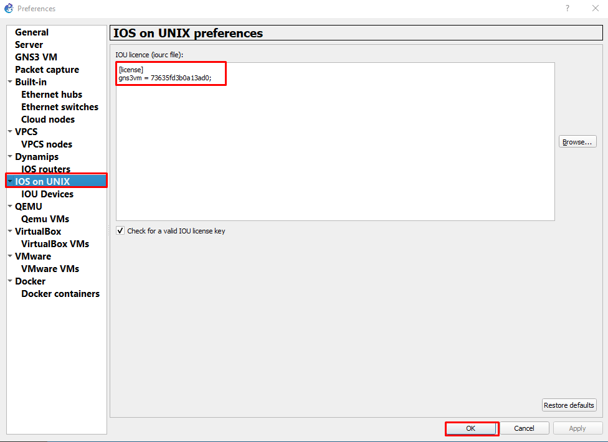Collapse the Built-in tree section
Screen dimensions: 608x442
[x=10, y=82]
